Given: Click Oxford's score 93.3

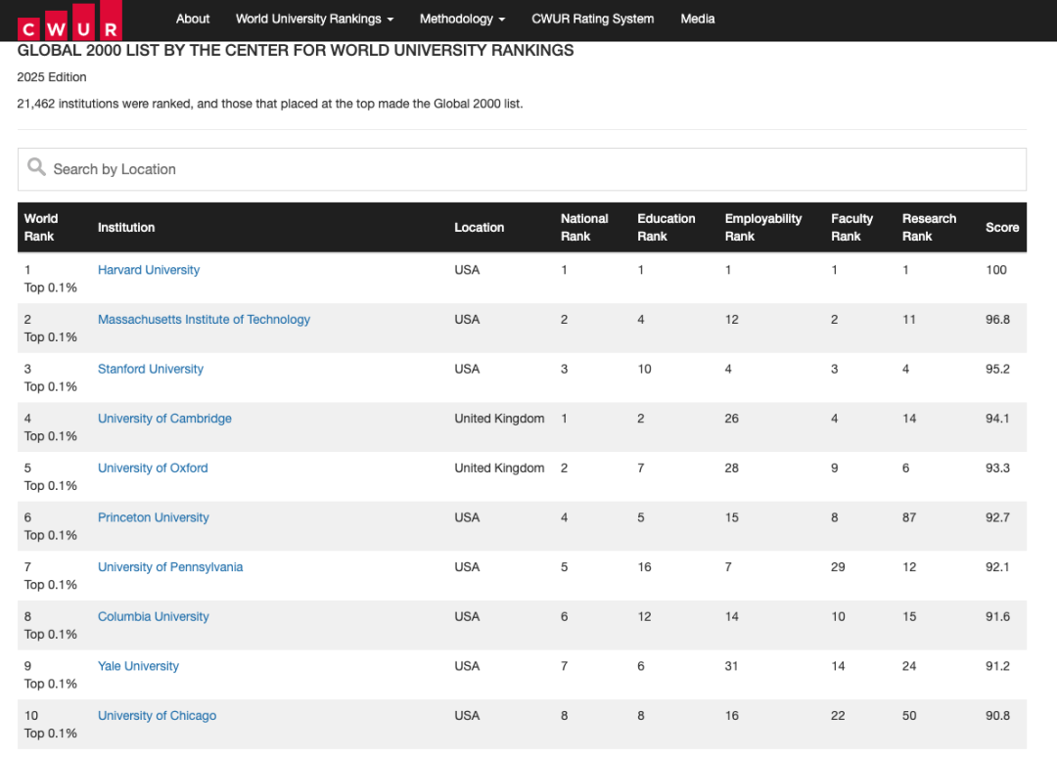Looking at the screenshot, I should pos(997,468).
